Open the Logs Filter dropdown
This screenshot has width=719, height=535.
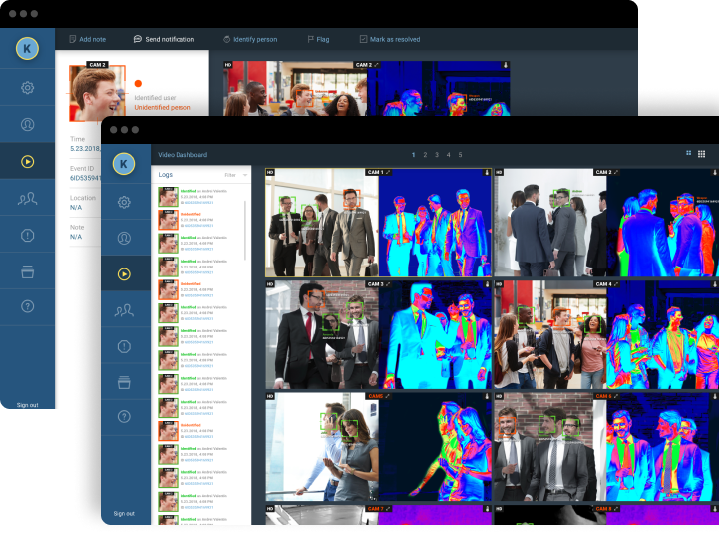pos(236,175)
